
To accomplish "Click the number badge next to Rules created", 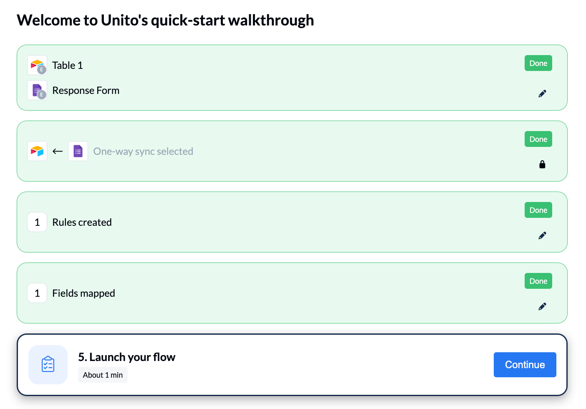I will 37,222.
